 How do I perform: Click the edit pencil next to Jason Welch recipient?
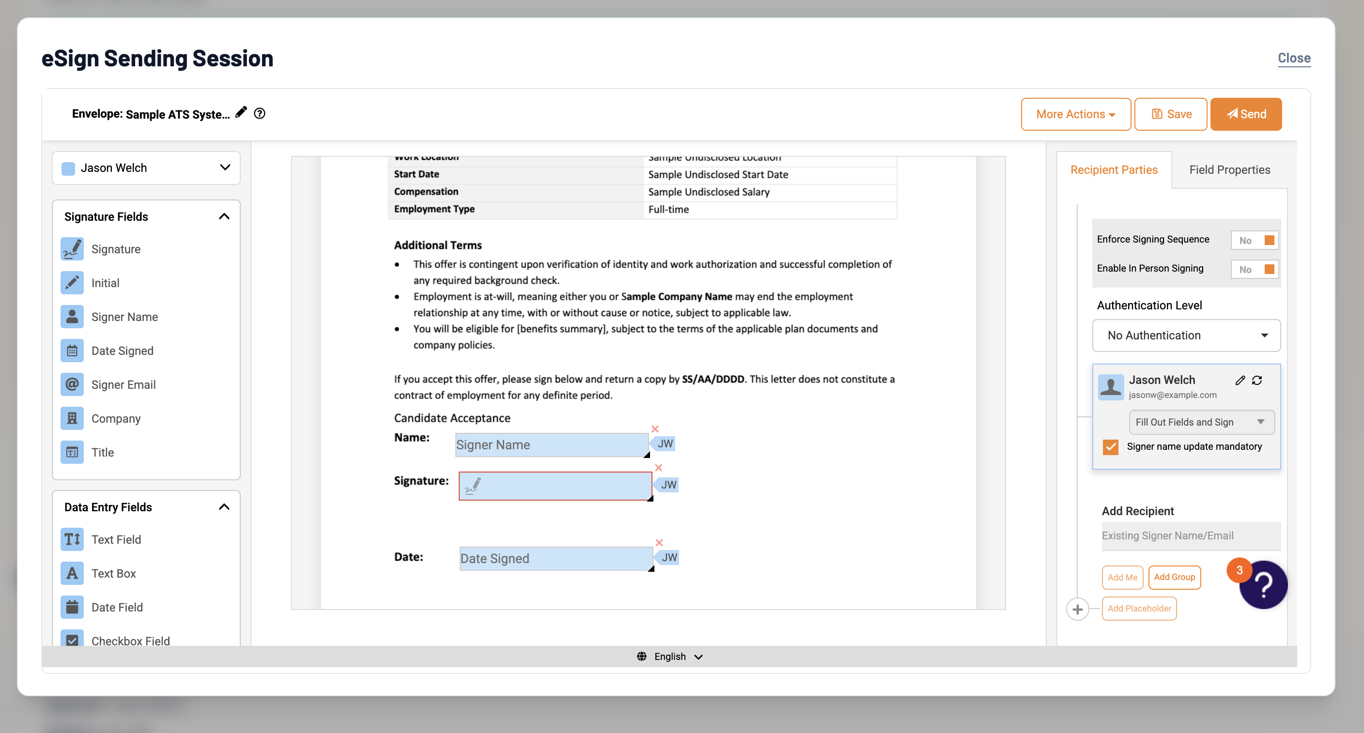(x=1240, y=380)
